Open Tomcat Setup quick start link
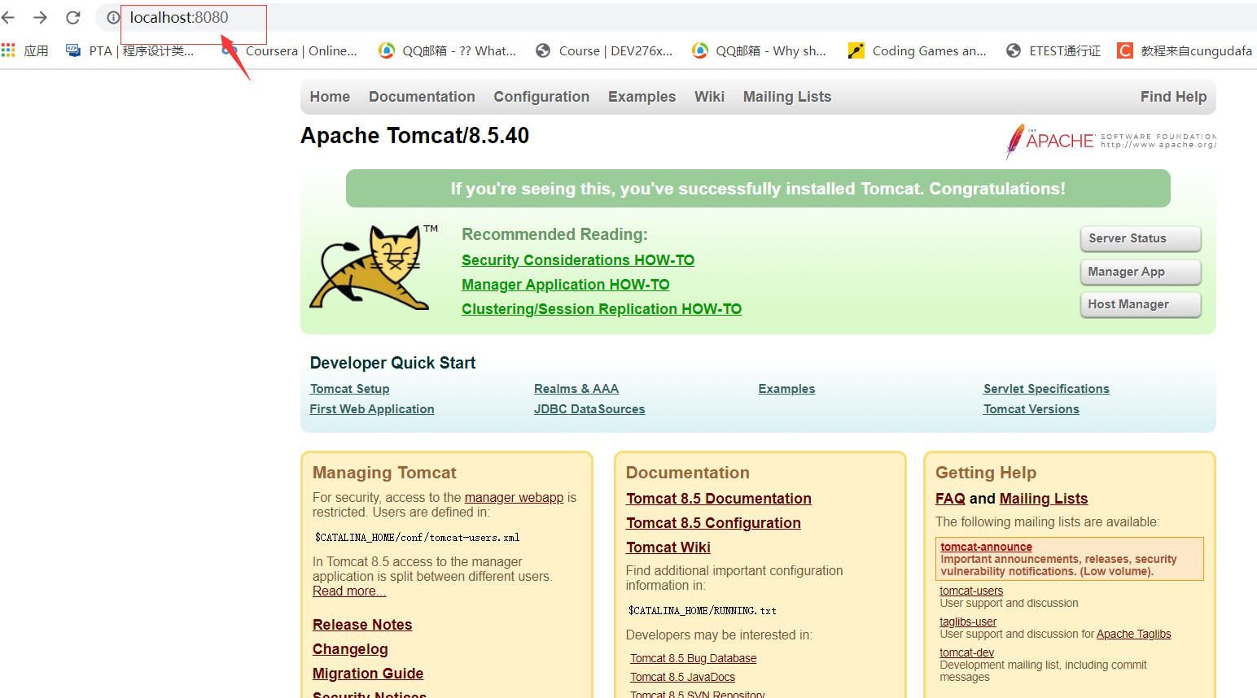 tap(349, 389)
